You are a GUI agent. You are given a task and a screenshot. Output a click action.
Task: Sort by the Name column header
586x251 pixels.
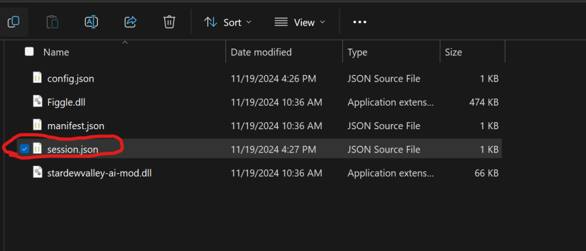point(56,52)
